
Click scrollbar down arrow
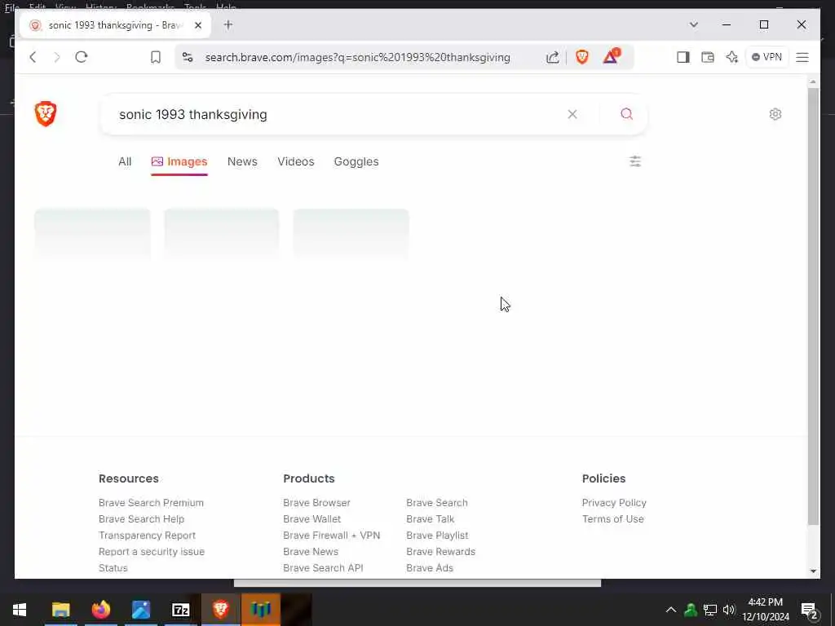tap(813, 571)
